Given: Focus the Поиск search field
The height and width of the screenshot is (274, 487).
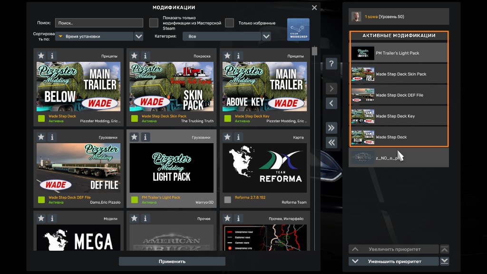Looking at the screenshot, I should pos(99,23).
